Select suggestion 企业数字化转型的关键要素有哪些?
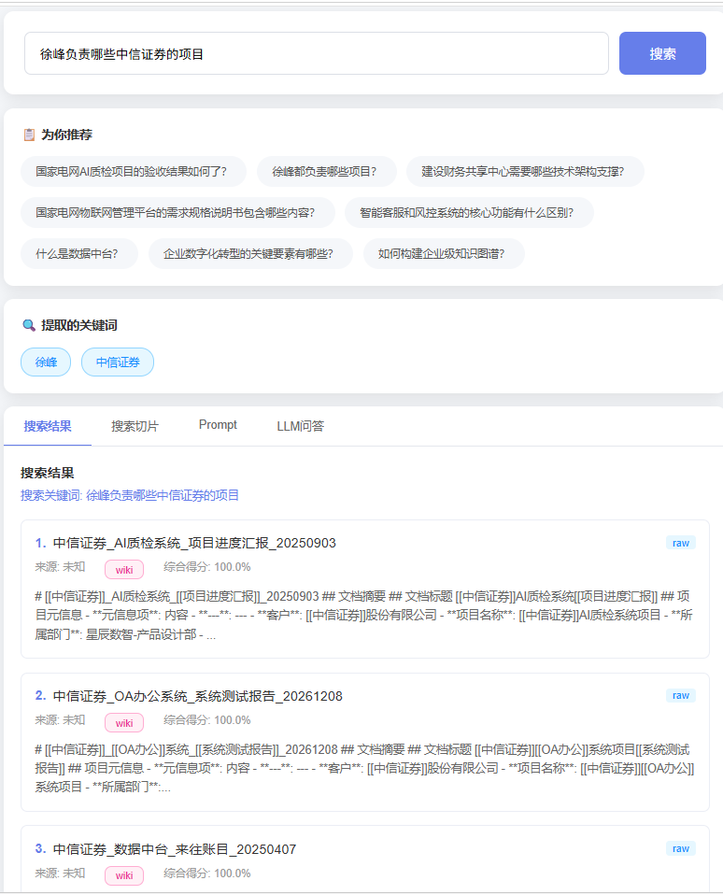 (x=250, y=253)
